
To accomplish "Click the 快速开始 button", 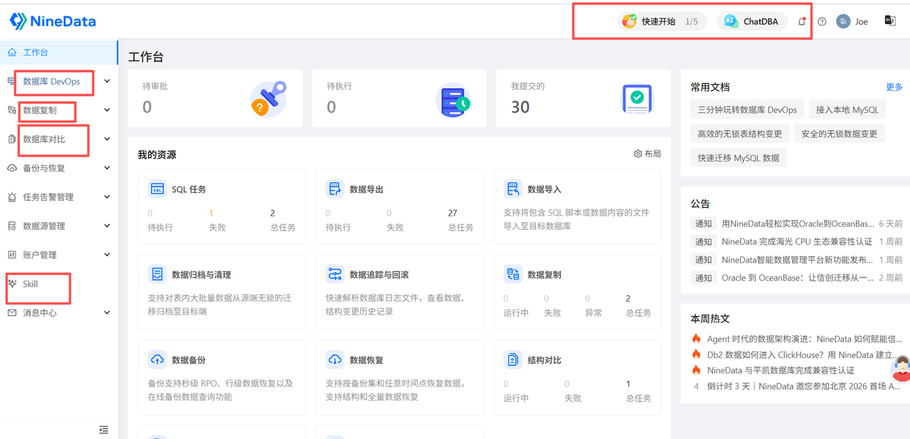I will (661, 21).
